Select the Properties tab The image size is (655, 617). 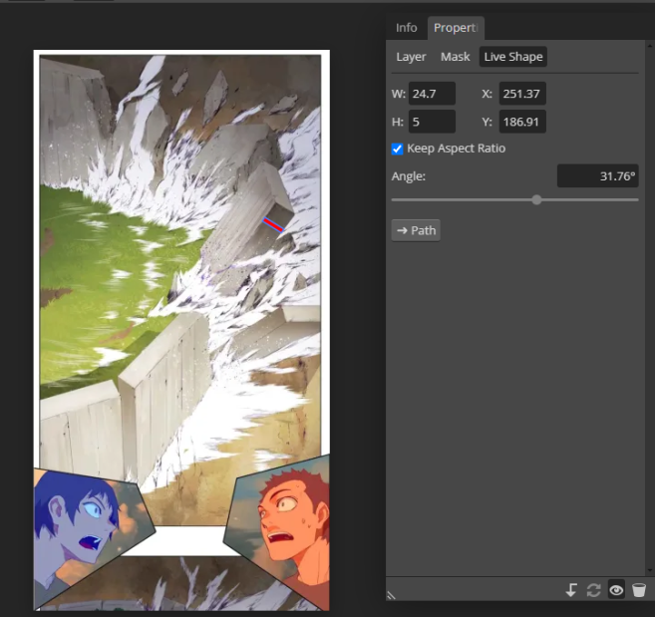coord(456,28)
